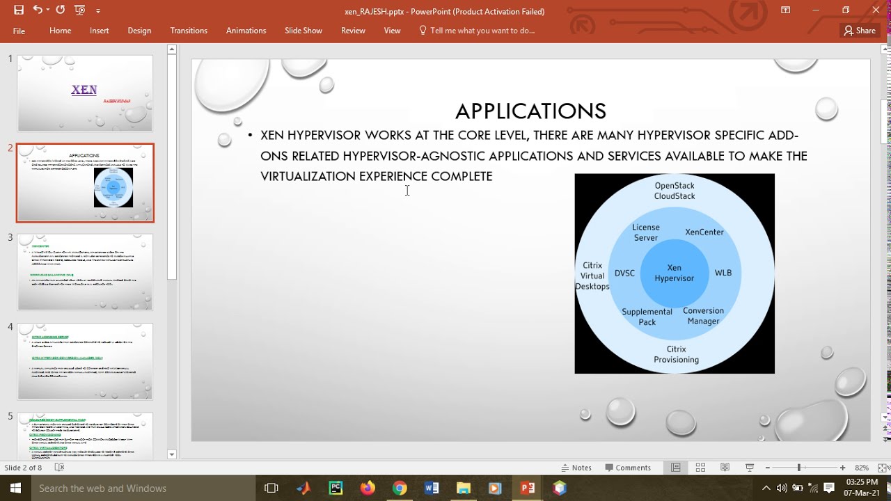Open the View ribbon tab
Image resolution: width=891 pixels, height=501 pixels.
pos(392,31)
